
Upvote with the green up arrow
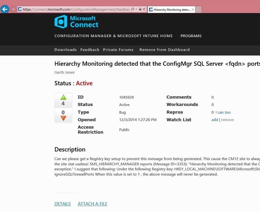tap(63, 97)
